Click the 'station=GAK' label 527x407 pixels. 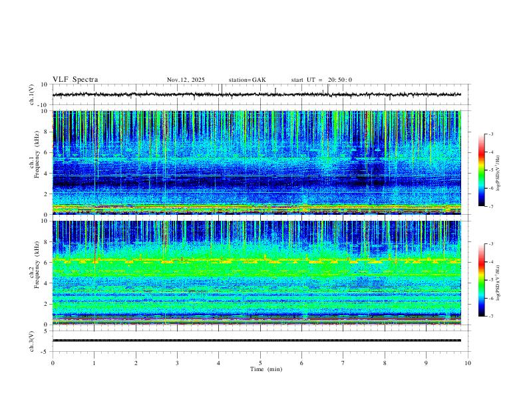point(247,80)
